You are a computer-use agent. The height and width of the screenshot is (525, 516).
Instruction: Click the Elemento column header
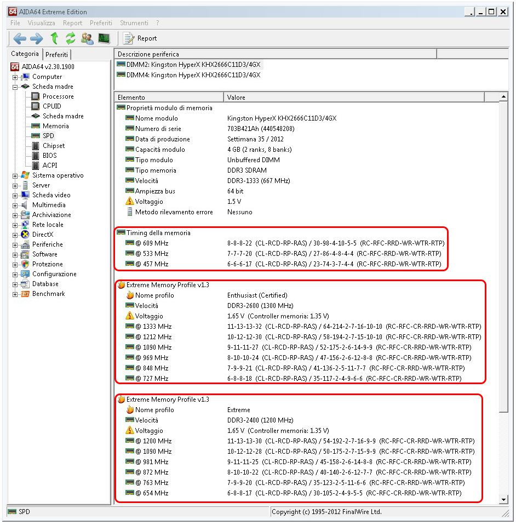click(x=169, y=98)
